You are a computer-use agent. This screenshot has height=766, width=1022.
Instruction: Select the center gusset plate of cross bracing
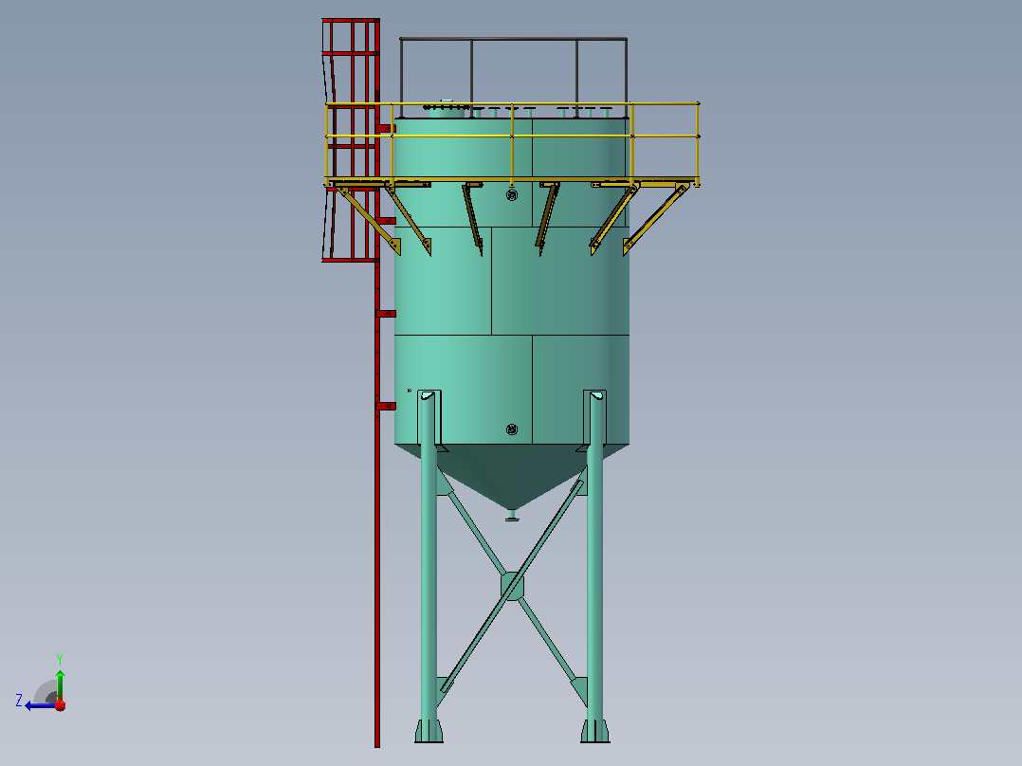click(512, 586)
